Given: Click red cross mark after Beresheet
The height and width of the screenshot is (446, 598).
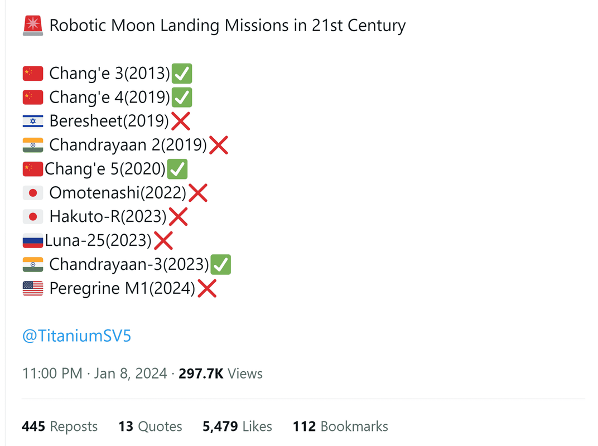Looking at the screenshot, I should pos(181,121).
